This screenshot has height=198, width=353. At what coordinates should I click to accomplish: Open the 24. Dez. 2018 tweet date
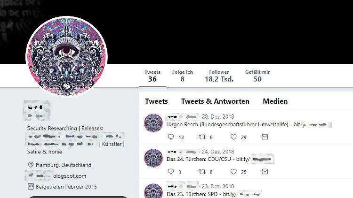point(218,152)
